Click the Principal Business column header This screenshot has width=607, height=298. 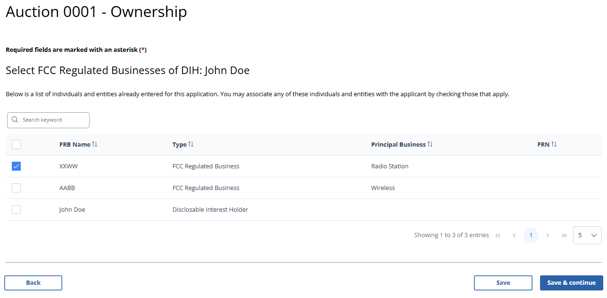pyautogui.click(x=398, y=145)
